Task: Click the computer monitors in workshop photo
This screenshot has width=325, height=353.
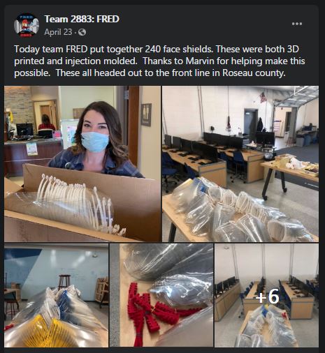Action: click(220, 140)
